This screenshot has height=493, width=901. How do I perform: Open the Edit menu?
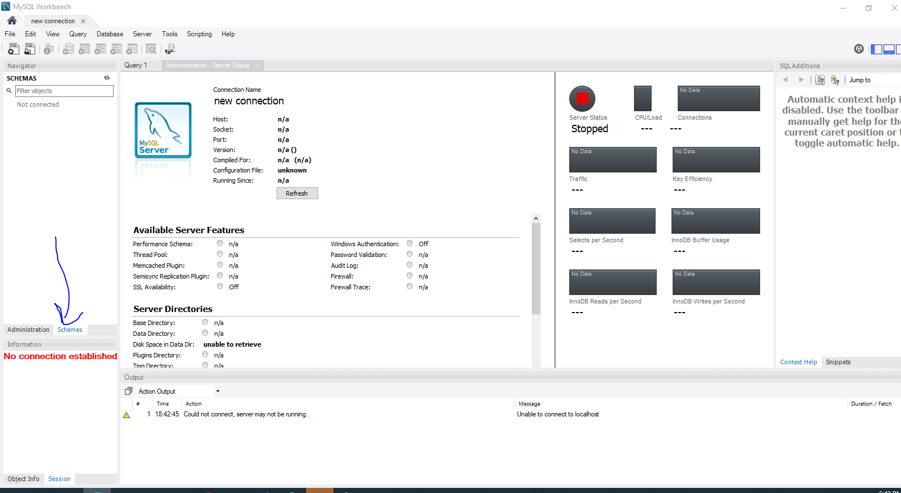pyautogui.click(x=31, y=34)
